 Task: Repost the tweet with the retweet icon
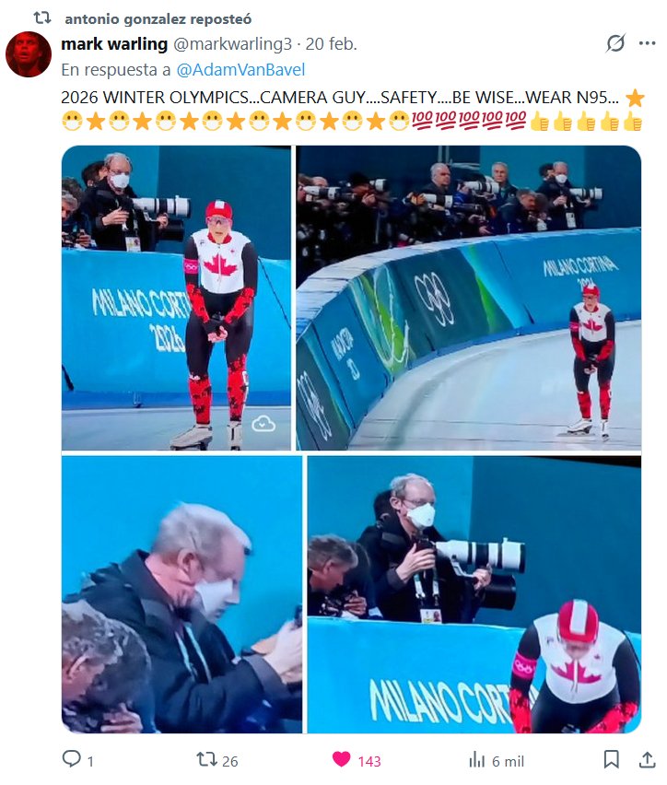click(206, 759)
